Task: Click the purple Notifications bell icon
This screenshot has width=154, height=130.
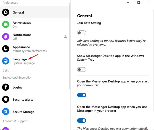Action: tap(6, 37)
